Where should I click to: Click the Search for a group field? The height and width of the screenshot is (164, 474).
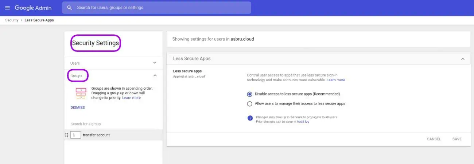(113, 124)
